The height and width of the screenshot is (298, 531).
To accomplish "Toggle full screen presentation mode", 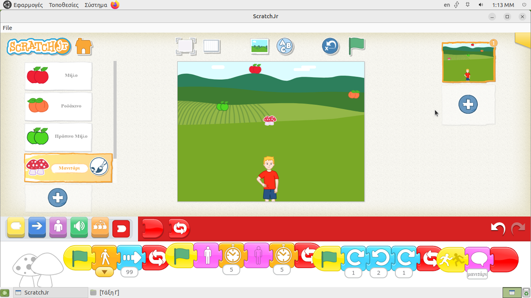I will coord(186,46).
